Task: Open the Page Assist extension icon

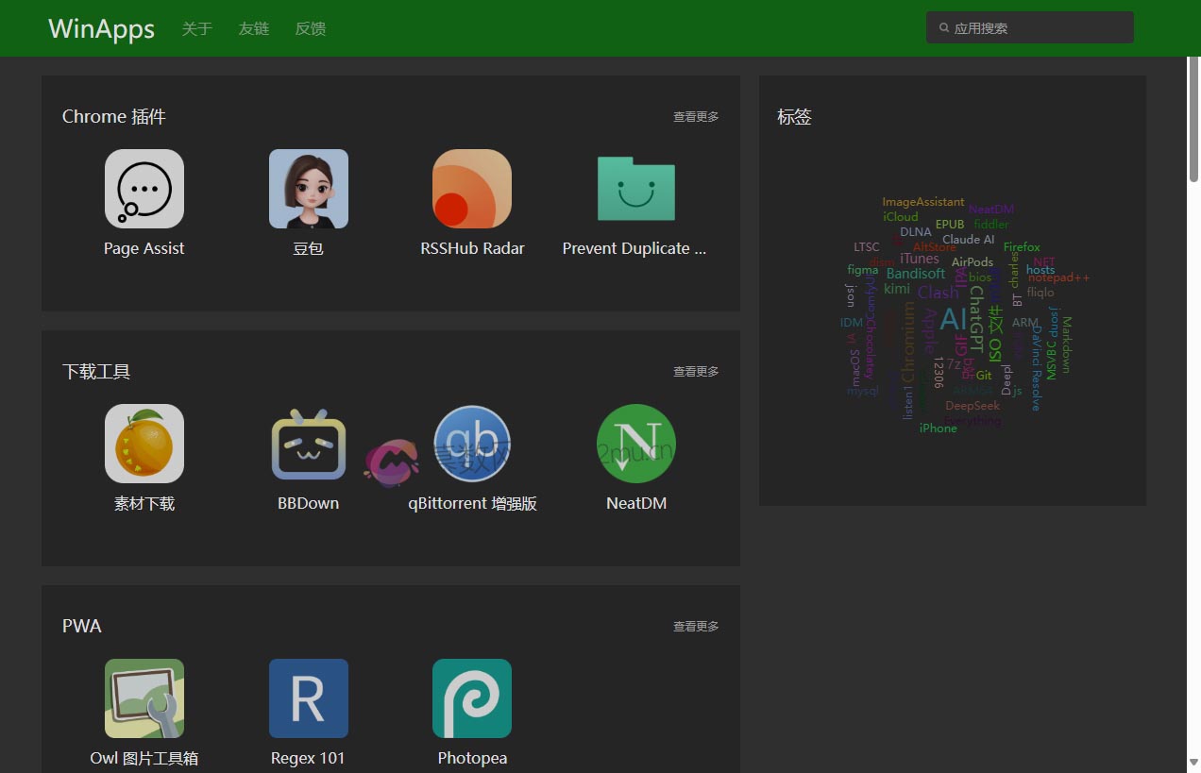Action: tap(144, 189)
